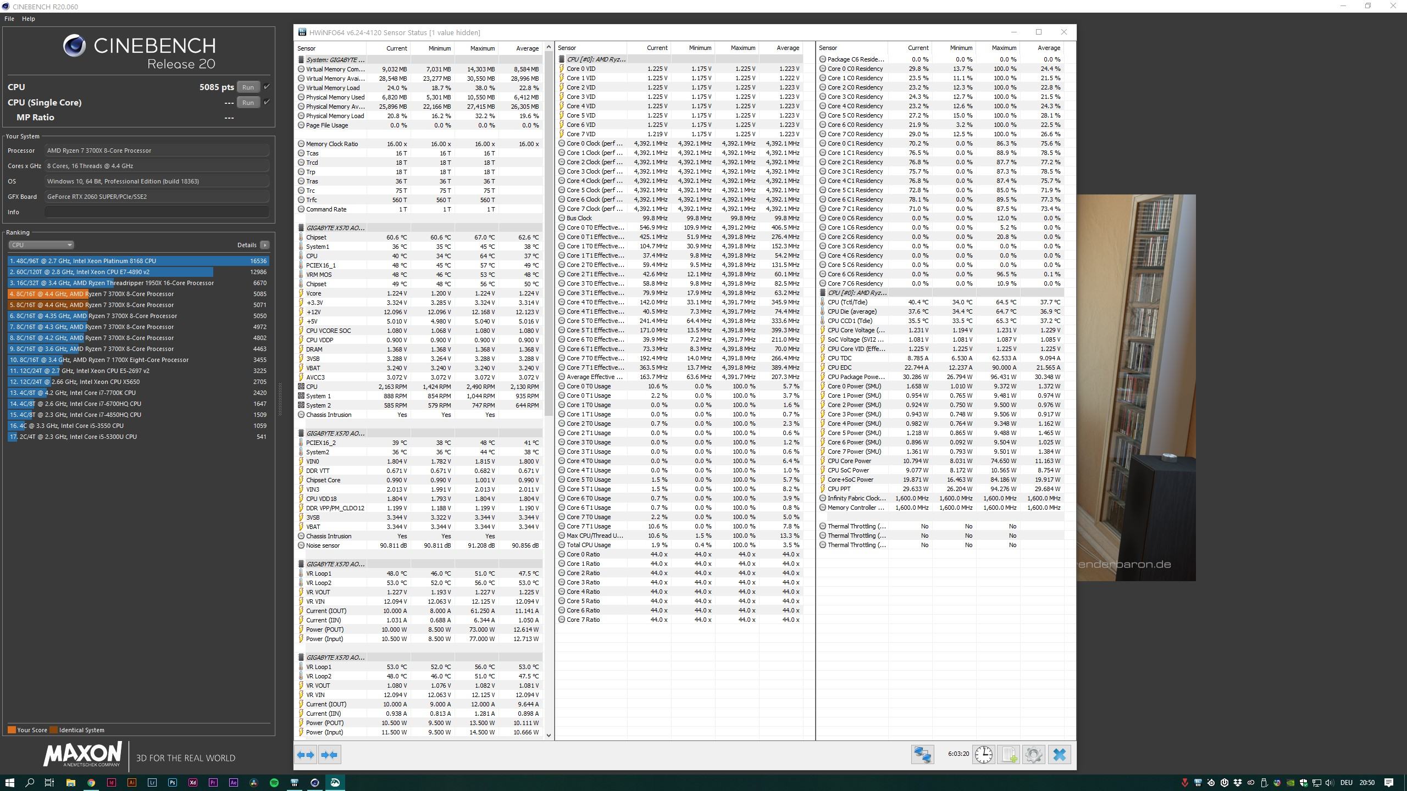Toggle the CPU Single Core test checkbox
Screen dimensions: 1407x791
(x=267, y=102)
